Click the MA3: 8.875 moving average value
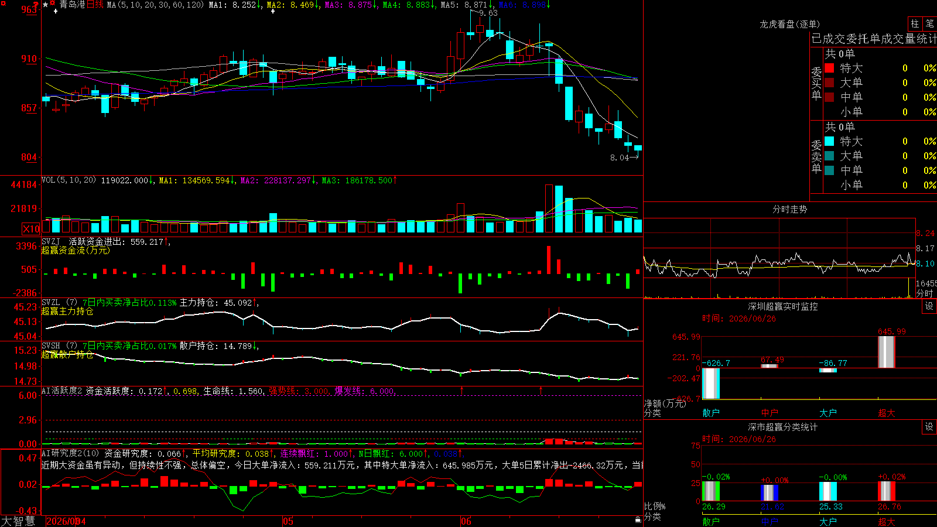Image resolution: width=937 pixels, height=527 pixels. 348,5
